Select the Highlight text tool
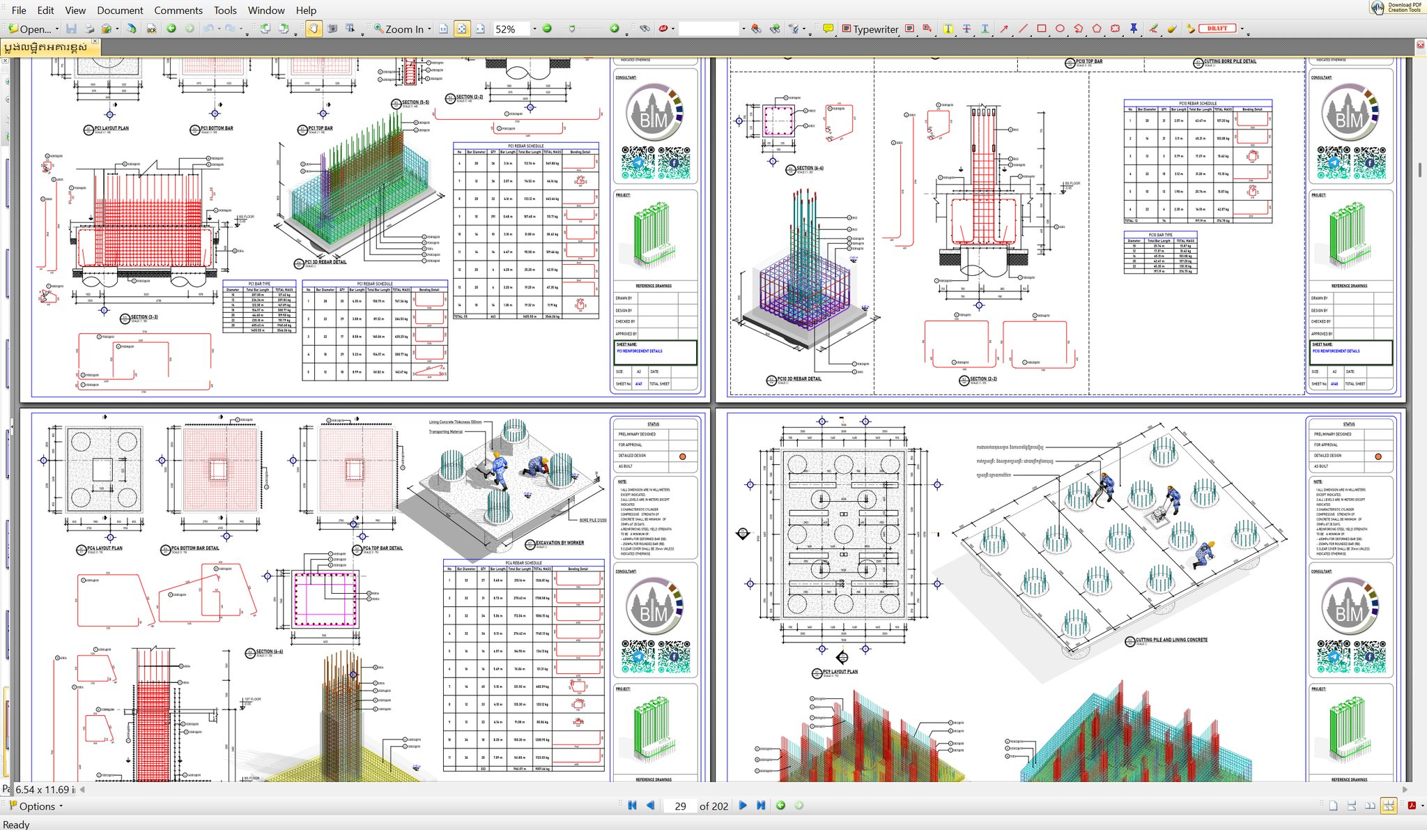The width and height of the screenshot is (1427, 830). 948,29
